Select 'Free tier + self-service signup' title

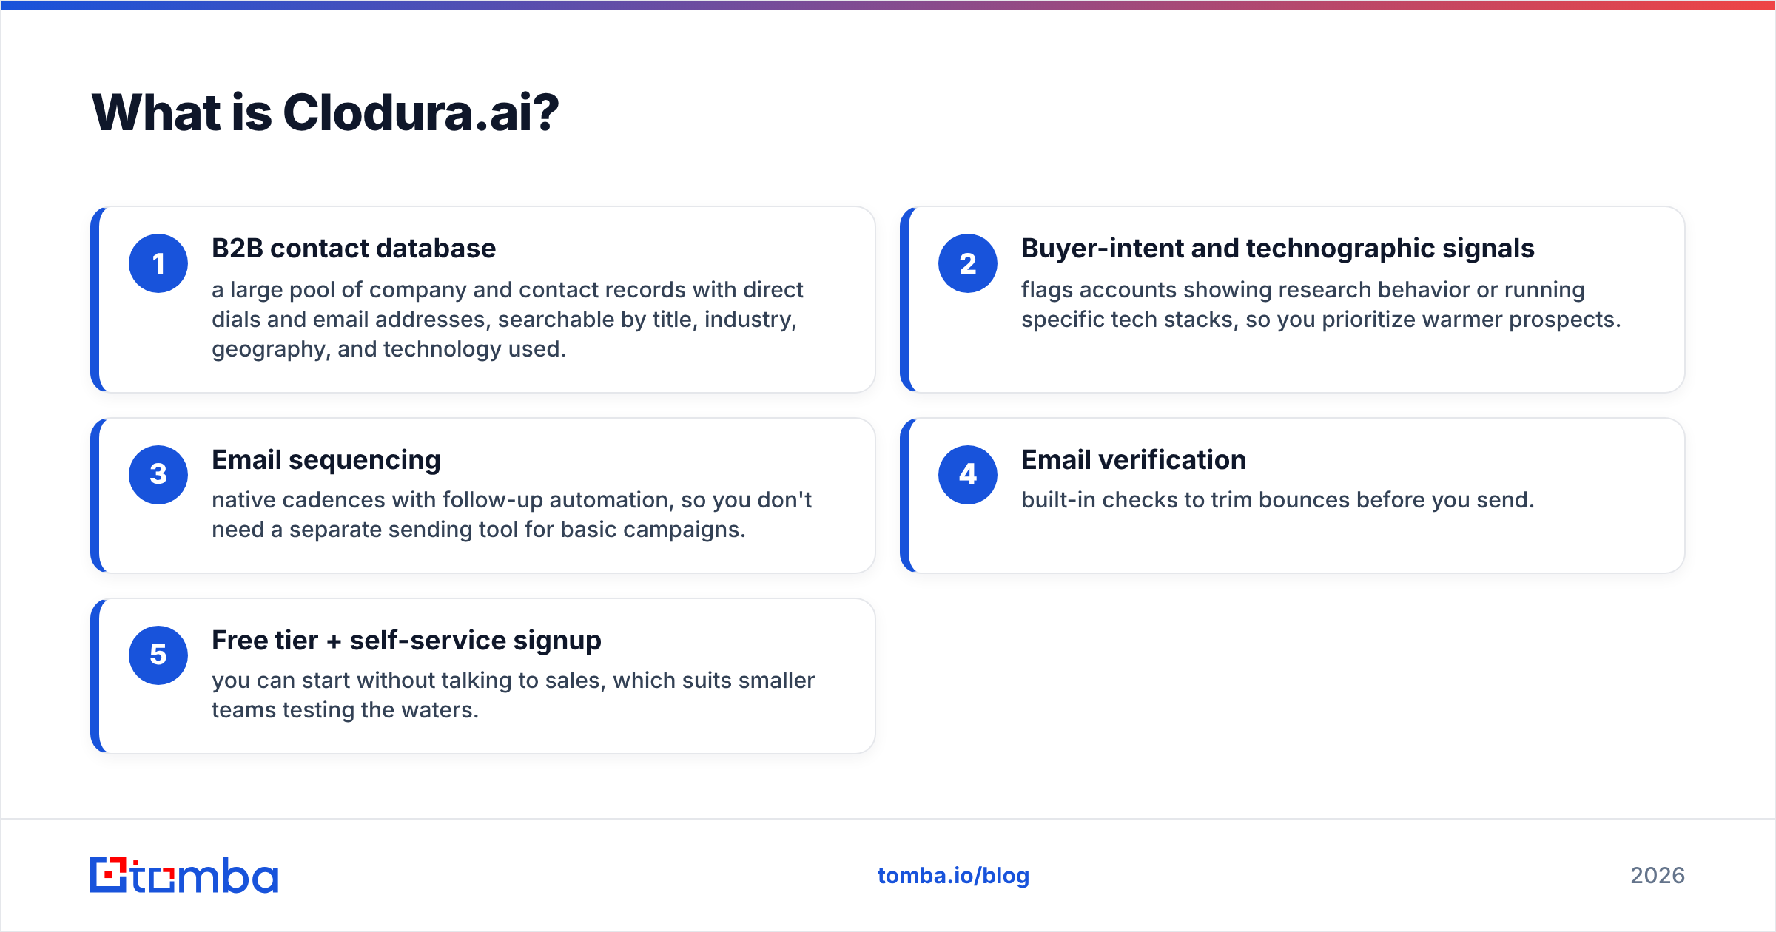click(406, 641)
